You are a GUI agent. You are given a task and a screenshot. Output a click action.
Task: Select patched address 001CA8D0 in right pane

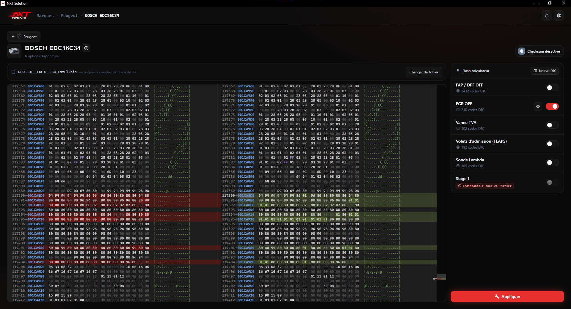tap(246, 196)
